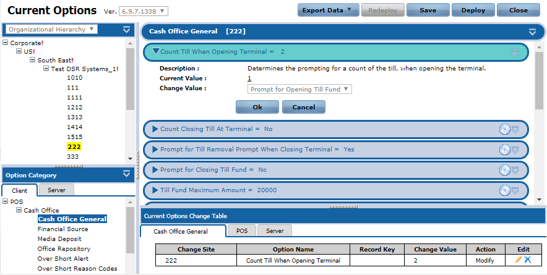Collapse the Count Till When Opening Terminal option

[156, 51]
